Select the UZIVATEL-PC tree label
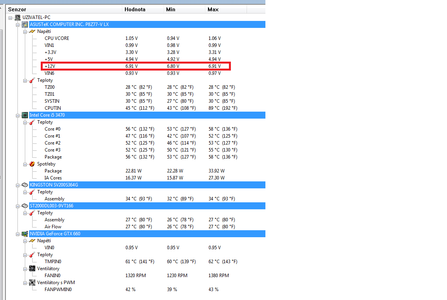 pos(36,17)
